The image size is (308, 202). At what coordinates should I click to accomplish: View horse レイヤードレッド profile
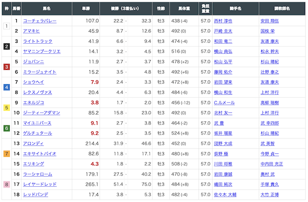pyautogui.click(x=39, y=184)
